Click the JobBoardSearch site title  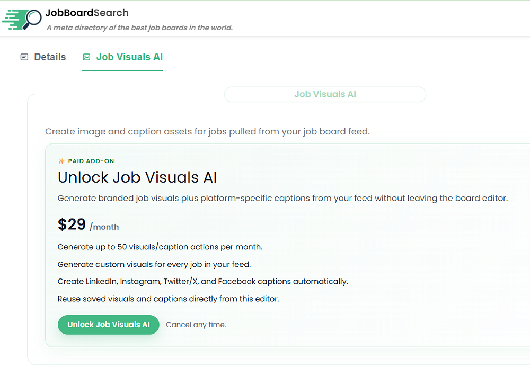[x=87, y=13]
